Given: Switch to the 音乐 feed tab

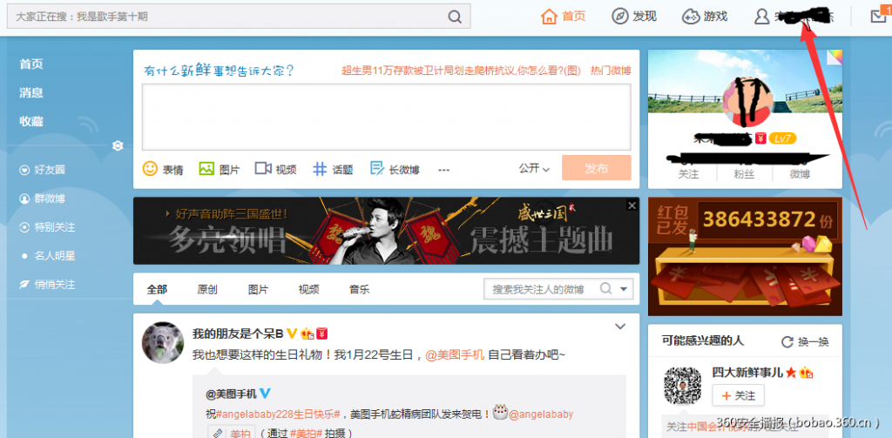Looking at the screenshot, I should coord(359,289).
